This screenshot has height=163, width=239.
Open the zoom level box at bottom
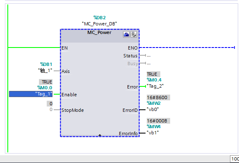[234, 159]
